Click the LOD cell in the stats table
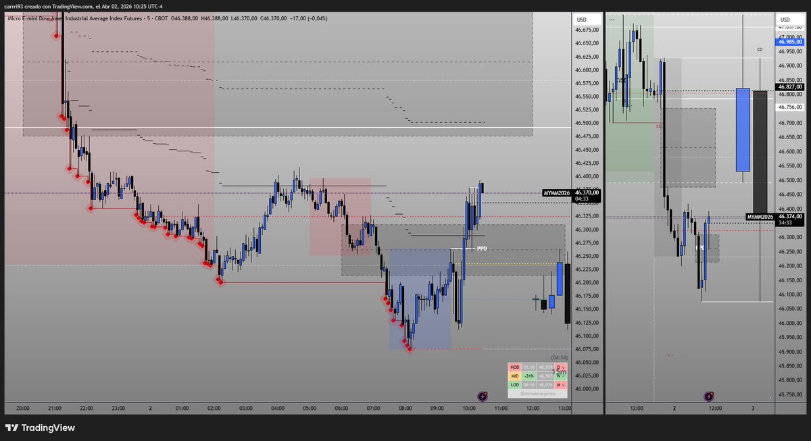Screen dimensions: 811x441 pos(515,384)
